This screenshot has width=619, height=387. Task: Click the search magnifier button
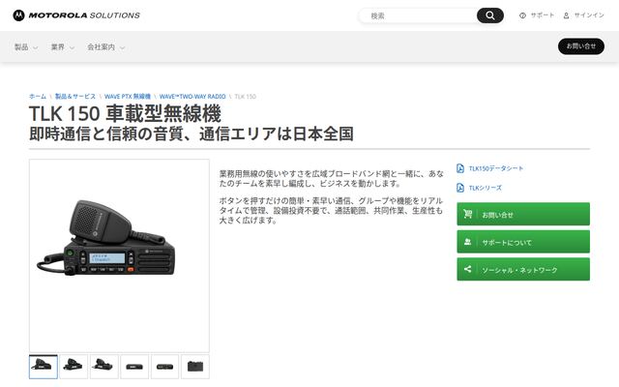490,15
